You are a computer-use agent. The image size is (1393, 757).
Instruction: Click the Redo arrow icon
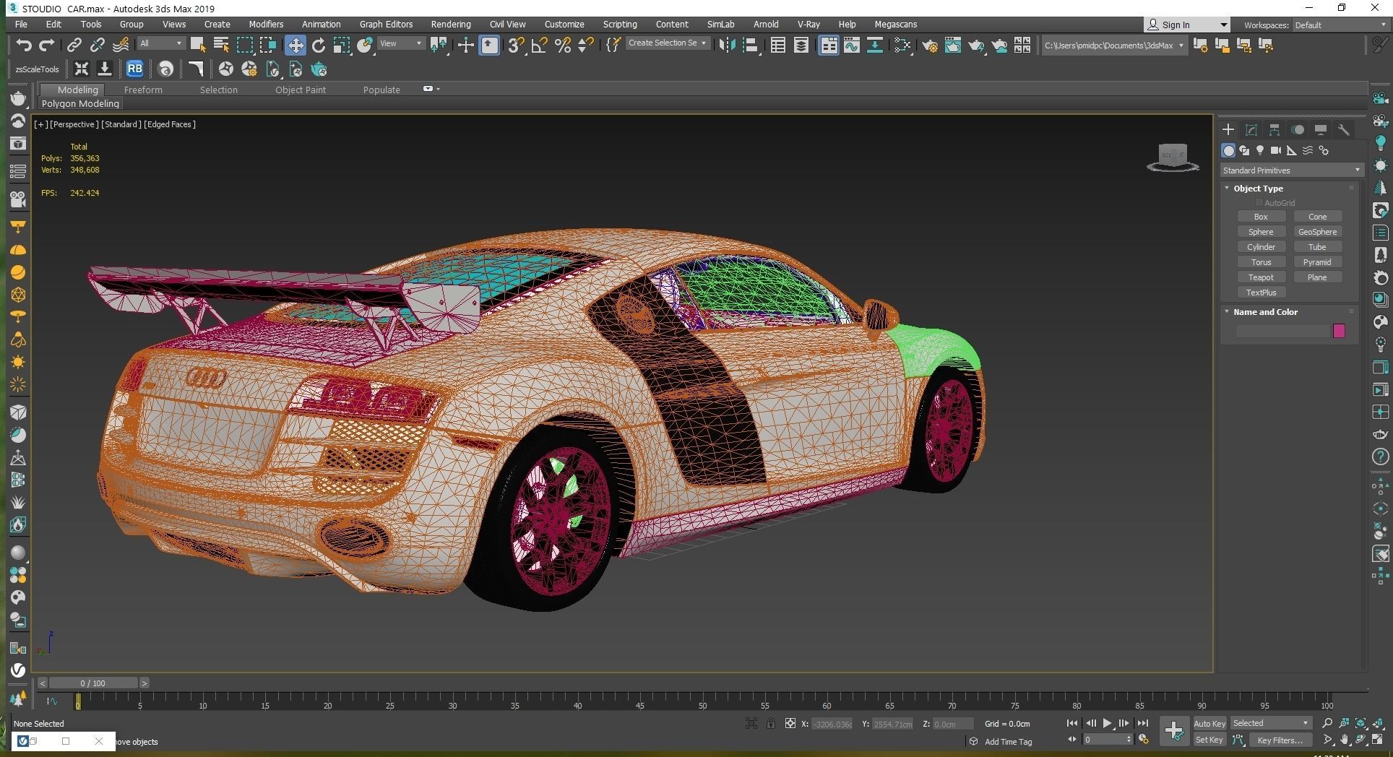click(47, 46)
